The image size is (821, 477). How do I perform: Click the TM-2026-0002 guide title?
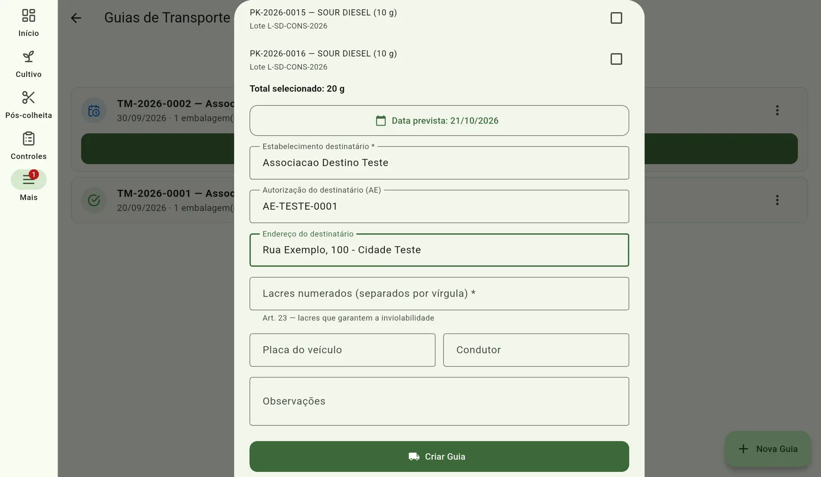tap(175, 104)
